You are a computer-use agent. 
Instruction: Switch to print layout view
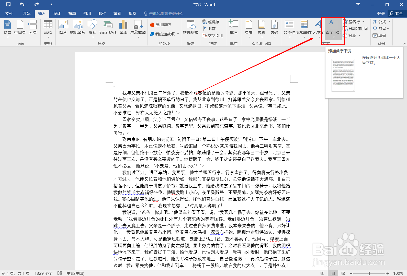coord(333,273)
